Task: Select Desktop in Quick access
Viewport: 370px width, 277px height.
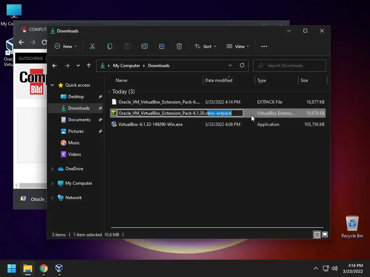Action: (x=76, y=97)
